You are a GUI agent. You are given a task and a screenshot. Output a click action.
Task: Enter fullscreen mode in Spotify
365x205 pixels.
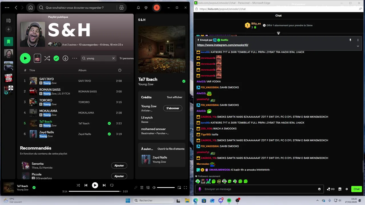pyautogui.click(x=185, y=187)
